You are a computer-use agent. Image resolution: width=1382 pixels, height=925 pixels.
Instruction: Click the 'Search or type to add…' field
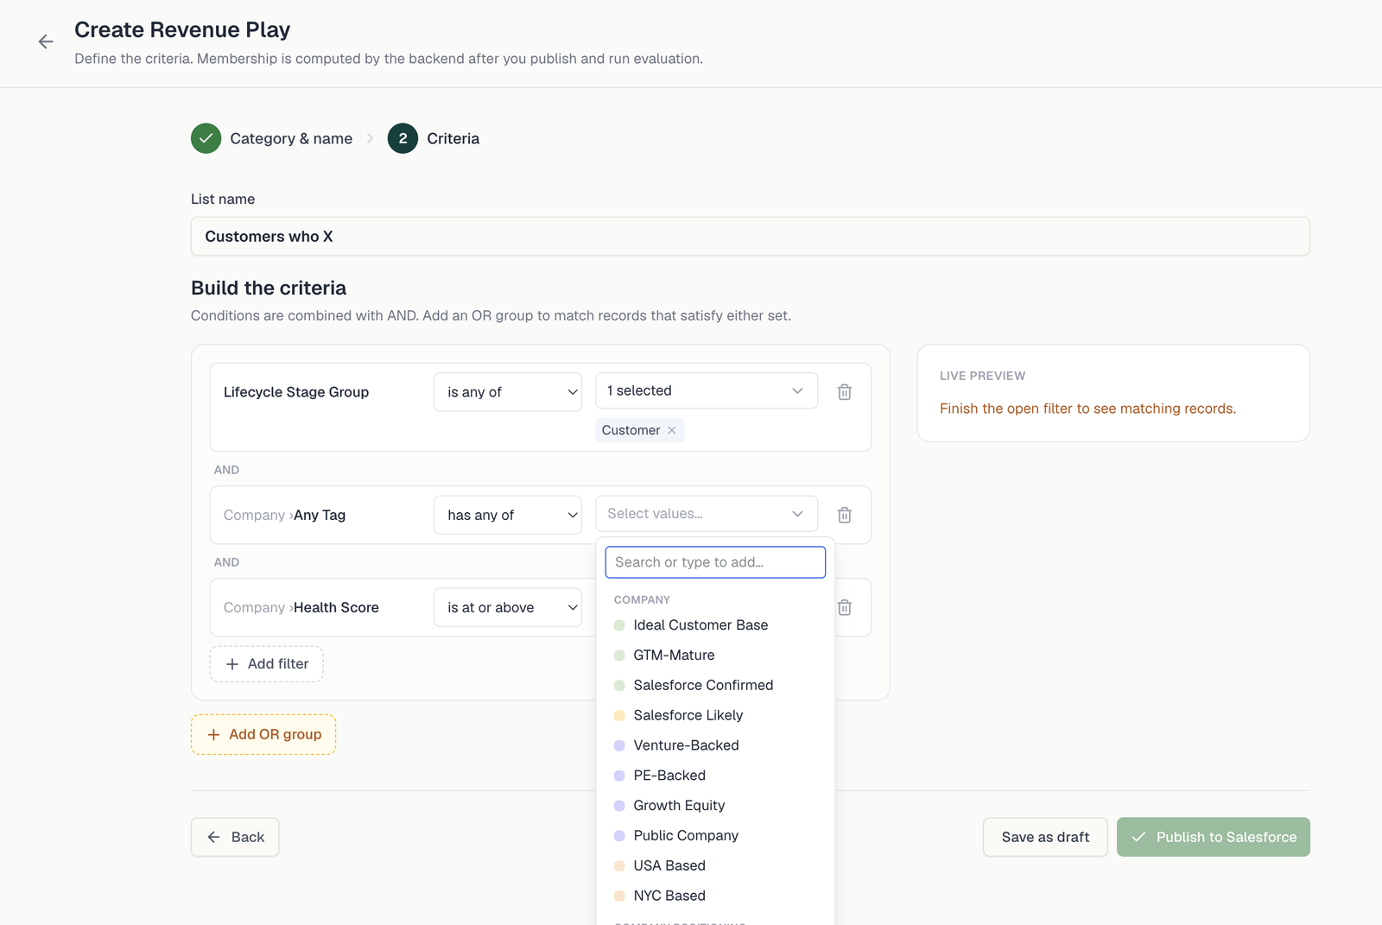coord(715,562)
